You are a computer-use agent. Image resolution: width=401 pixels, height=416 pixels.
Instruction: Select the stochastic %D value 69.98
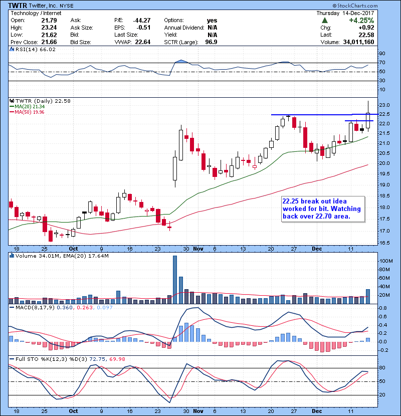pos(117,359)
